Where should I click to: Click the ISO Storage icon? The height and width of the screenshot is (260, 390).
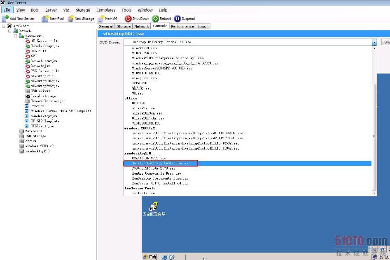click(21, 136)
